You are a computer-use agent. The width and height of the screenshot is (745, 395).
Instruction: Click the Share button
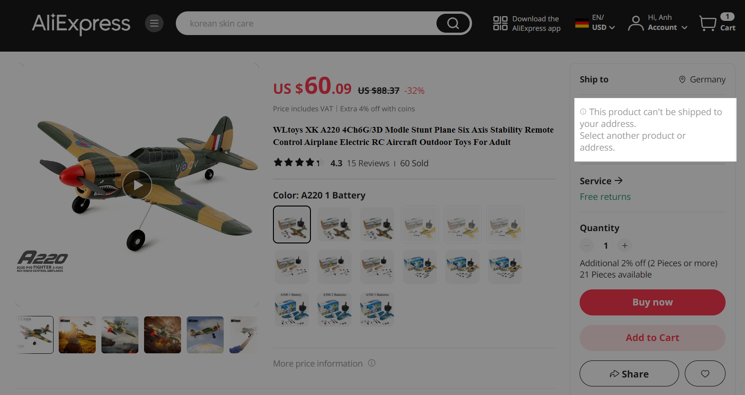(x=629, y=374)
